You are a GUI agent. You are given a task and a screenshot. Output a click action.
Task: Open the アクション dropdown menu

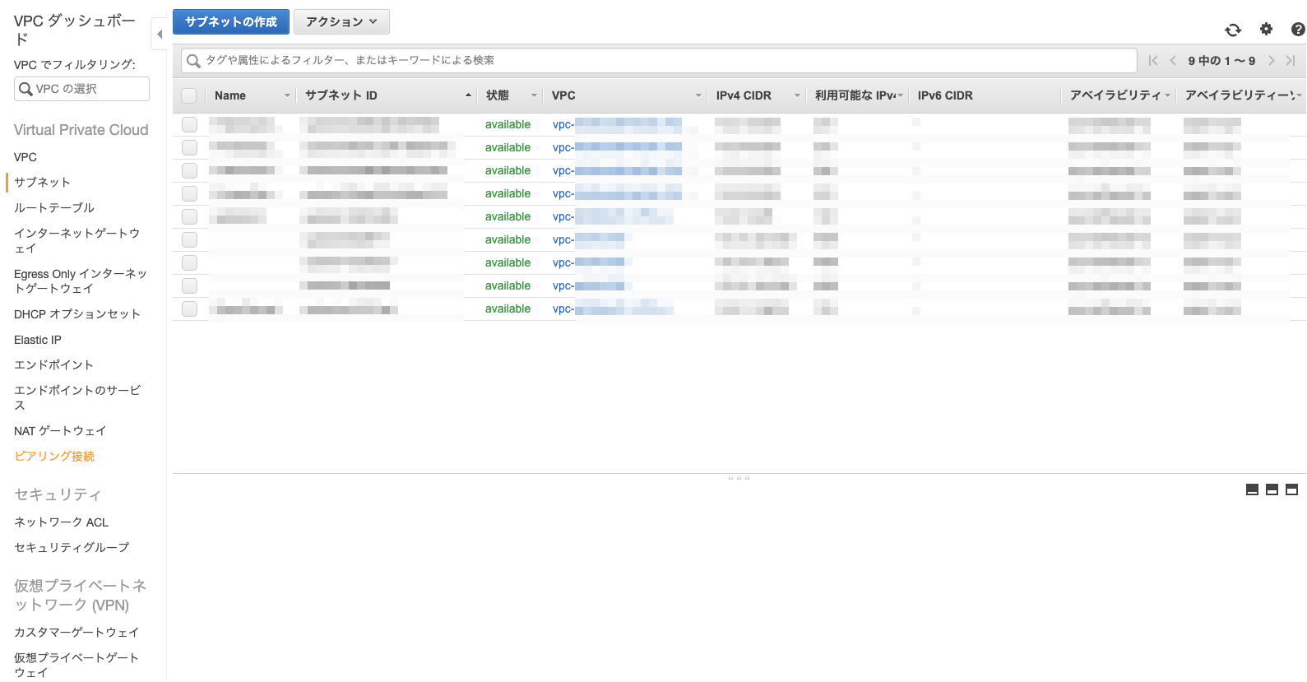point(341,21)
